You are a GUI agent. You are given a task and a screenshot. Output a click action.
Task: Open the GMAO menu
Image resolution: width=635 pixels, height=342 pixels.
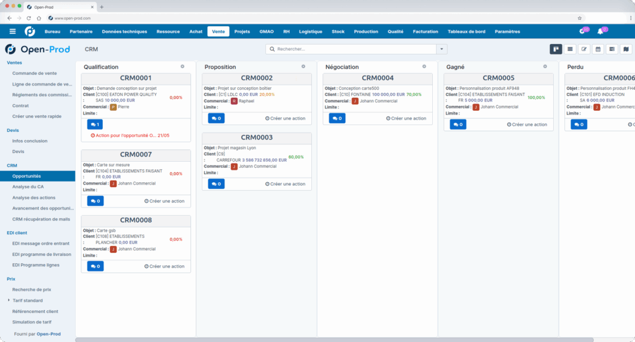tap(267, 31)
